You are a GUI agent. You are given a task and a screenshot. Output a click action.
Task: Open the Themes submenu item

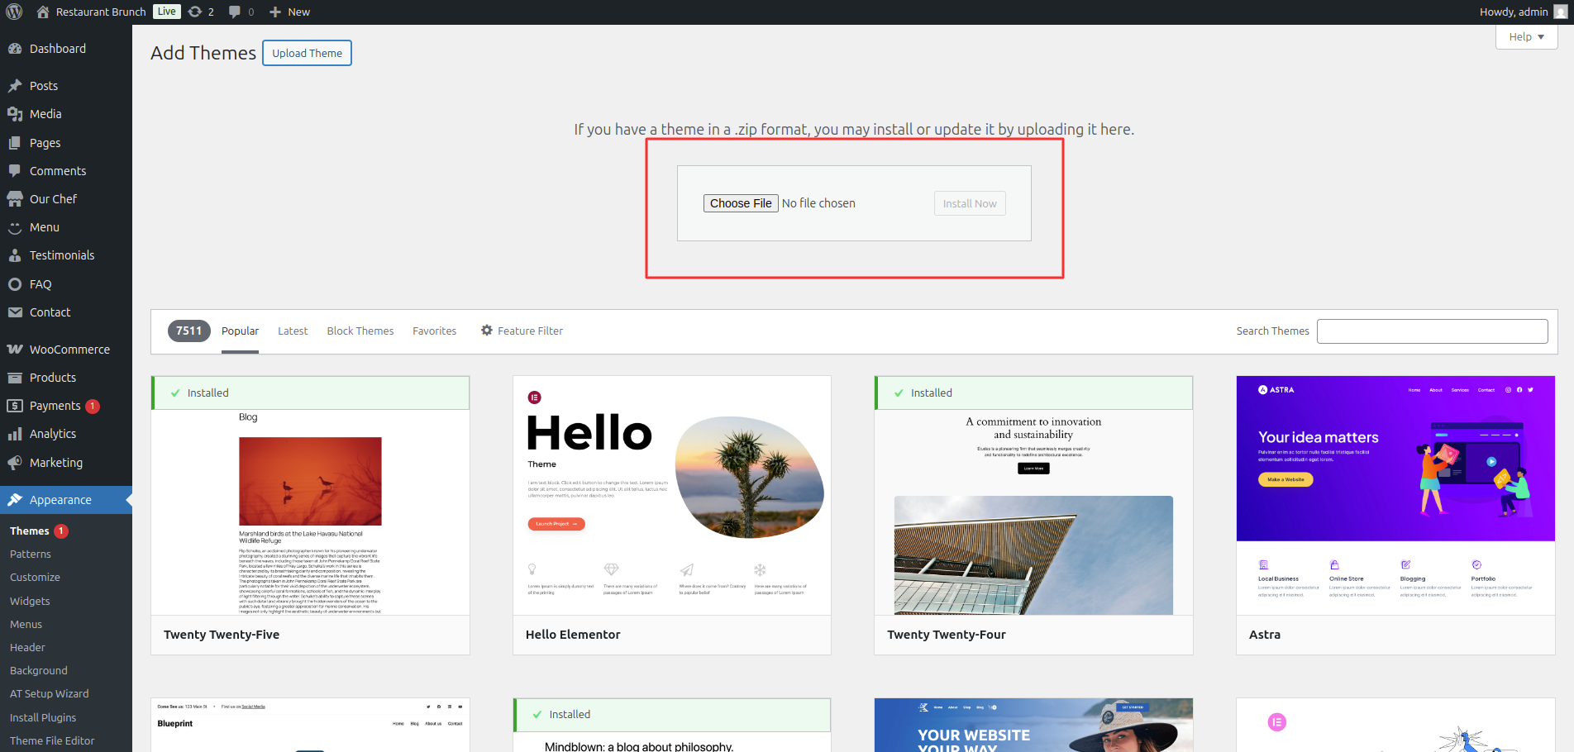pos(30,531)
